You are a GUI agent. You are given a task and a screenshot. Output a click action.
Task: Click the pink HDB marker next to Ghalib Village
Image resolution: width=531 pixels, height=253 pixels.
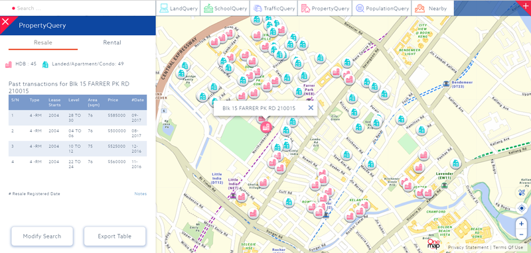click(x=264, y=183)
